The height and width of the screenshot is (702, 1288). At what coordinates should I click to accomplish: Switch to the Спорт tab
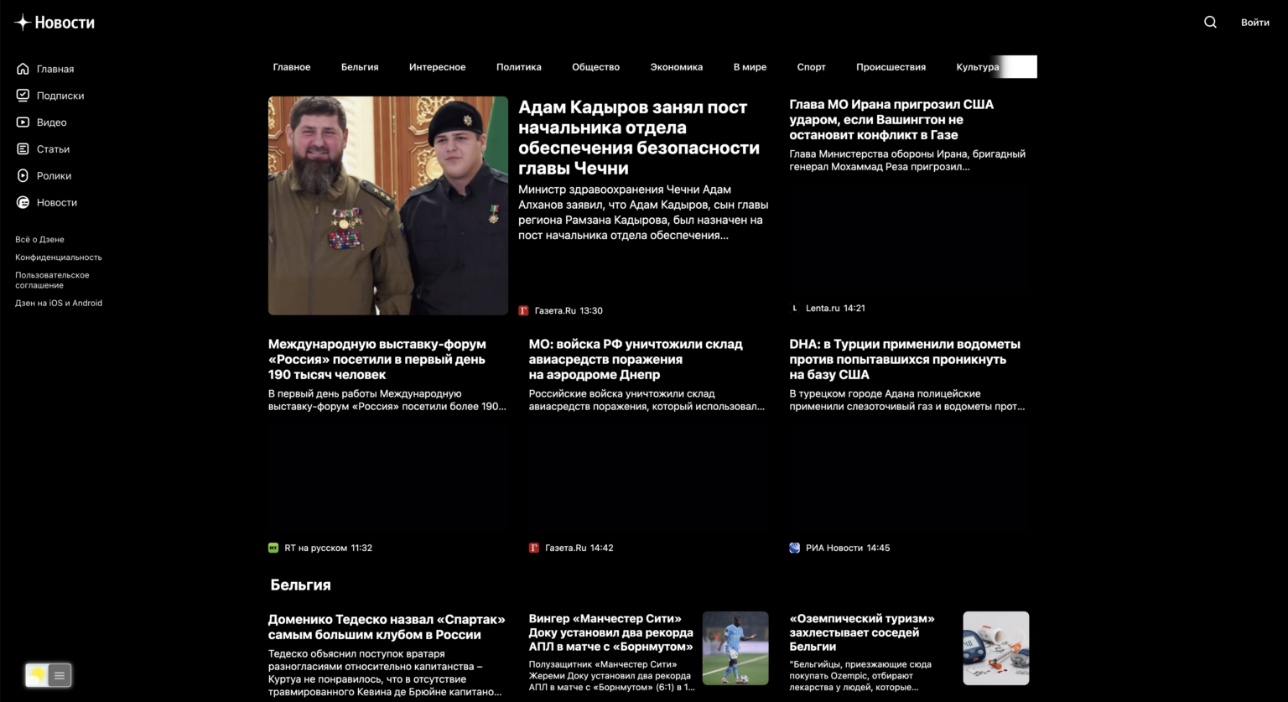pos(810,66)
